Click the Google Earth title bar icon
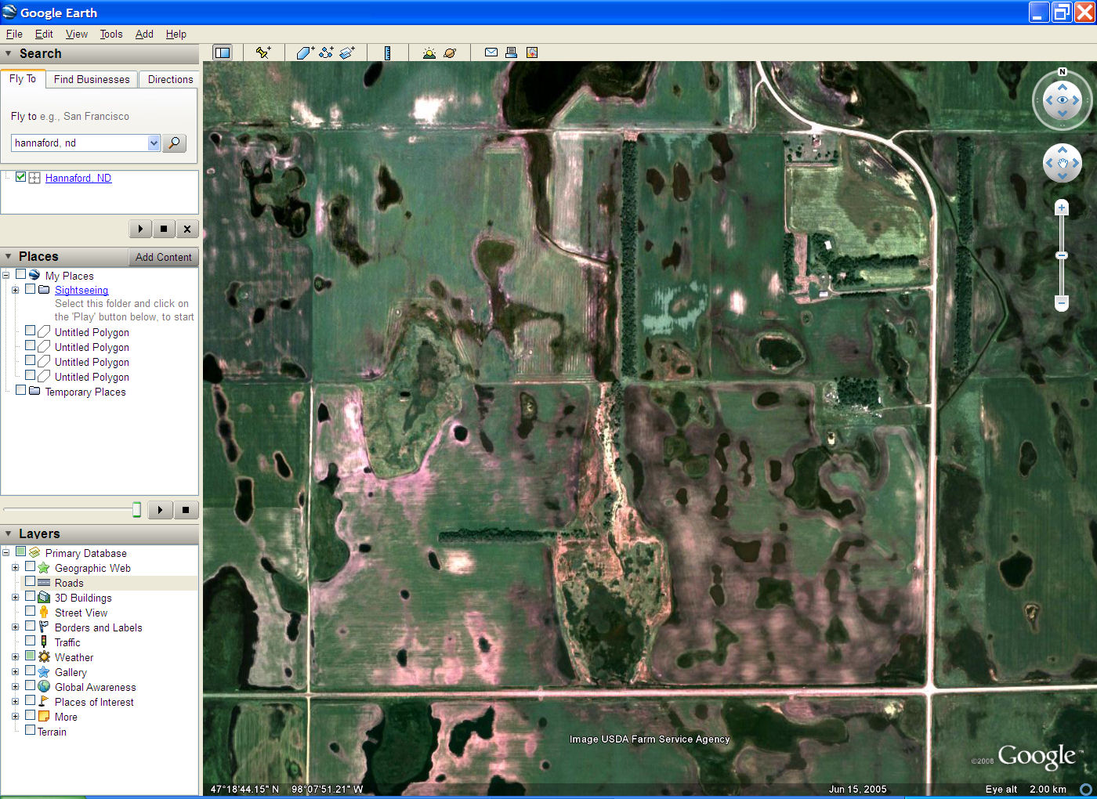Viewport: 1097px width, 799px height. (x=9, y=13)
